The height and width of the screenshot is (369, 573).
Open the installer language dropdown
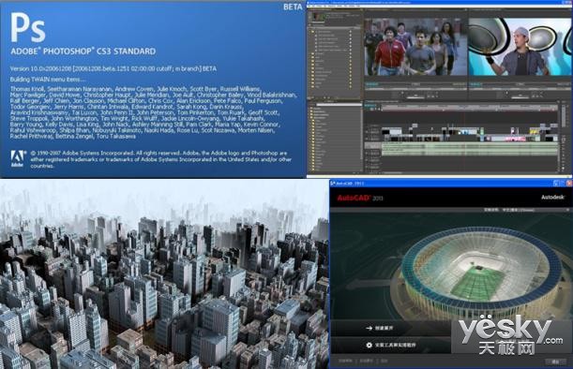[535, 210]
